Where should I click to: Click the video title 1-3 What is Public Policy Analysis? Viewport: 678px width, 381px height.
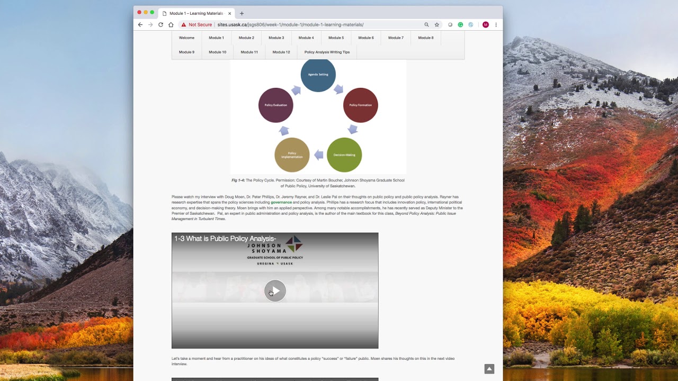click(x=225, y=239)
